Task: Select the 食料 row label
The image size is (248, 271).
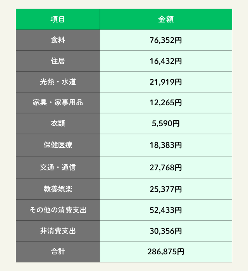Action: click(x=58, y=40)
